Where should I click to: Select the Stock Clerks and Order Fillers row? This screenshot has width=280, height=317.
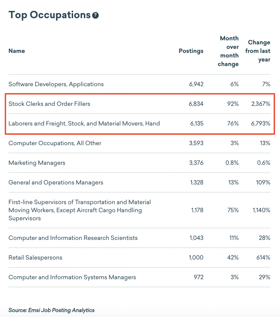click(50, 104)
